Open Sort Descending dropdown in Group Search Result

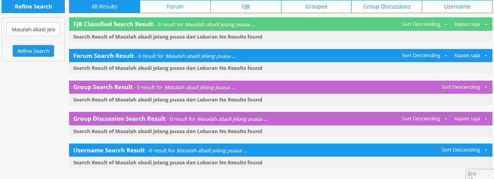click(464, 87)
